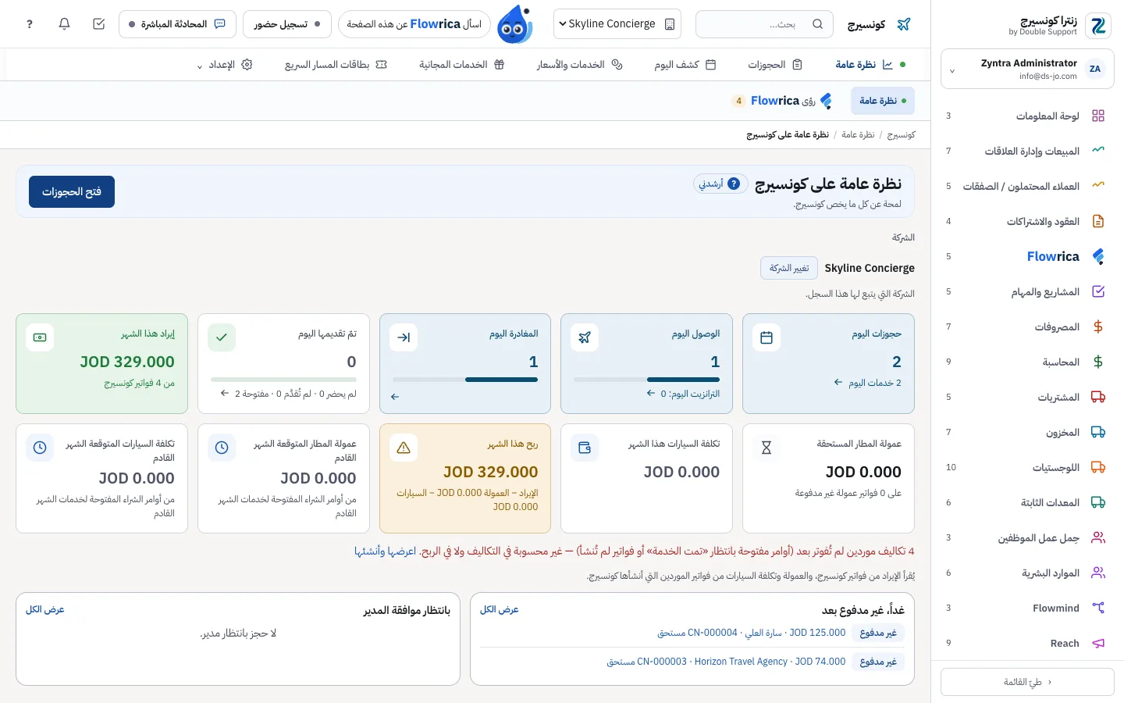1124x703 pixels.
Task: Open arrow on المغادرة اليوم card
Action: [395, 397]
